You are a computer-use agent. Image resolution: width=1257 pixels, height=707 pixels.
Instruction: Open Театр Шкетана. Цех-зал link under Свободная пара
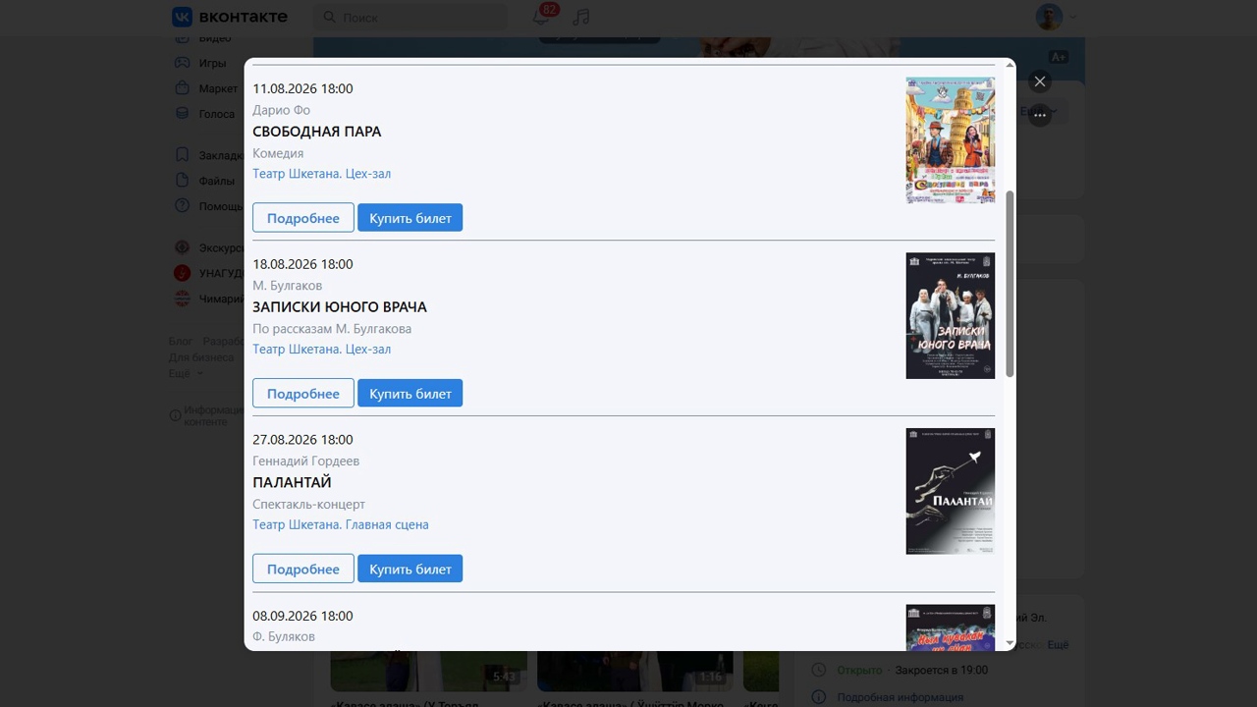click(x=322, y=174)
